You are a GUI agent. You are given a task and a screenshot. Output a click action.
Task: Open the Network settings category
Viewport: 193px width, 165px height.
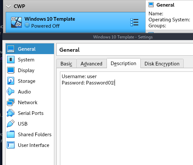(x=30, y=102)
